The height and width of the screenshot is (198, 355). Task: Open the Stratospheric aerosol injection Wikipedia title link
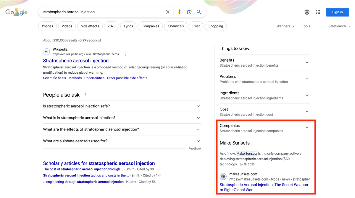76,61
